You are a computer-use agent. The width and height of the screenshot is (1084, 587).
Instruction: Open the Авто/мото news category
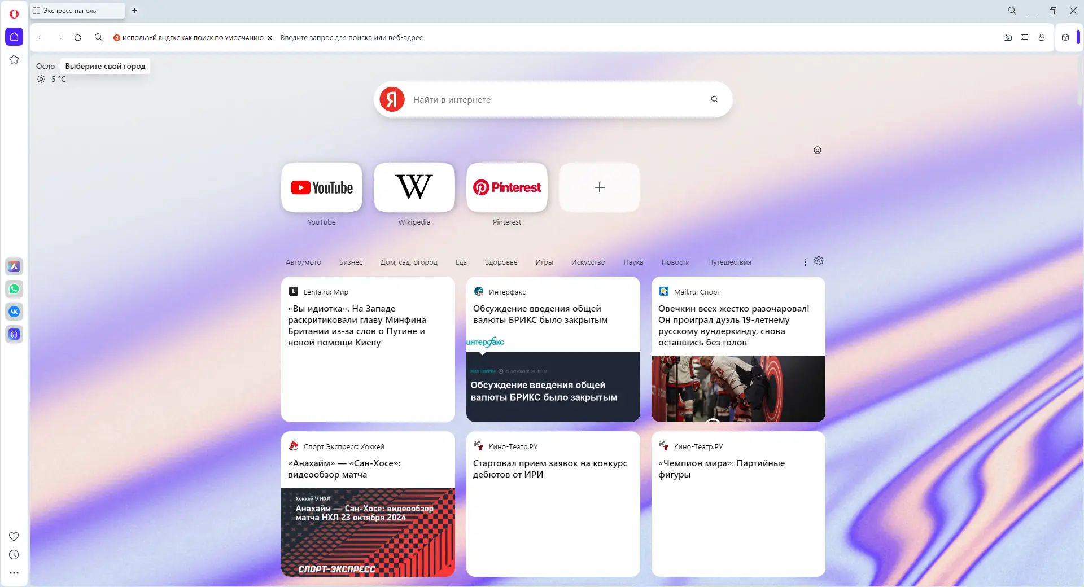pos(303,262)
